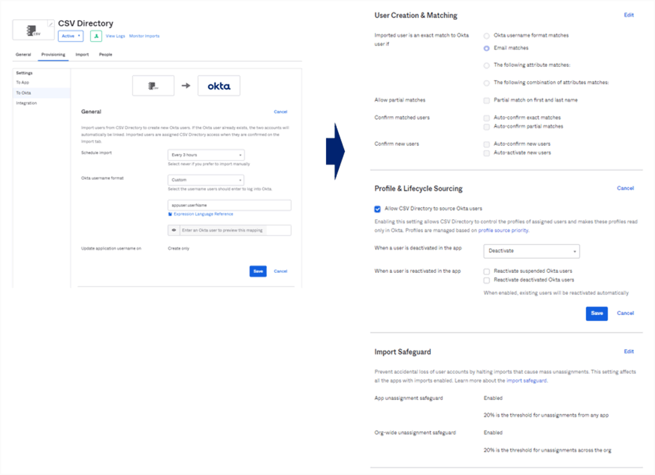Check Reactivate suspended Okta users
655x475 pixels.
(x=487, y=271)
